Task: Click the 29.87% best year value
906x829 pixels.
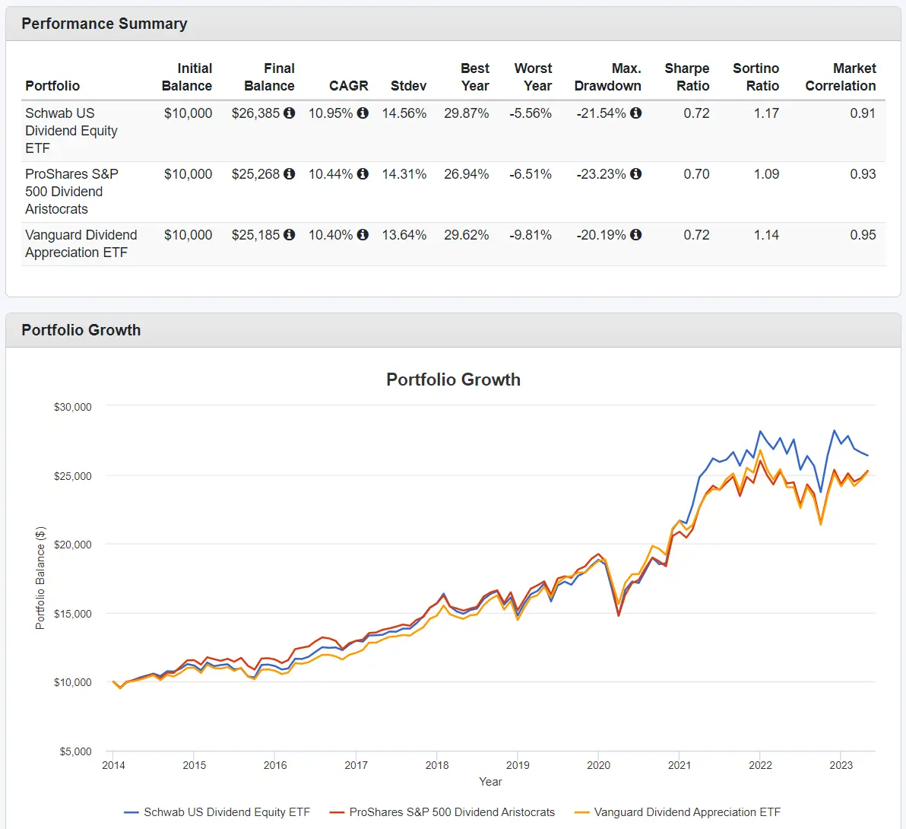Action: coord(466,113)
